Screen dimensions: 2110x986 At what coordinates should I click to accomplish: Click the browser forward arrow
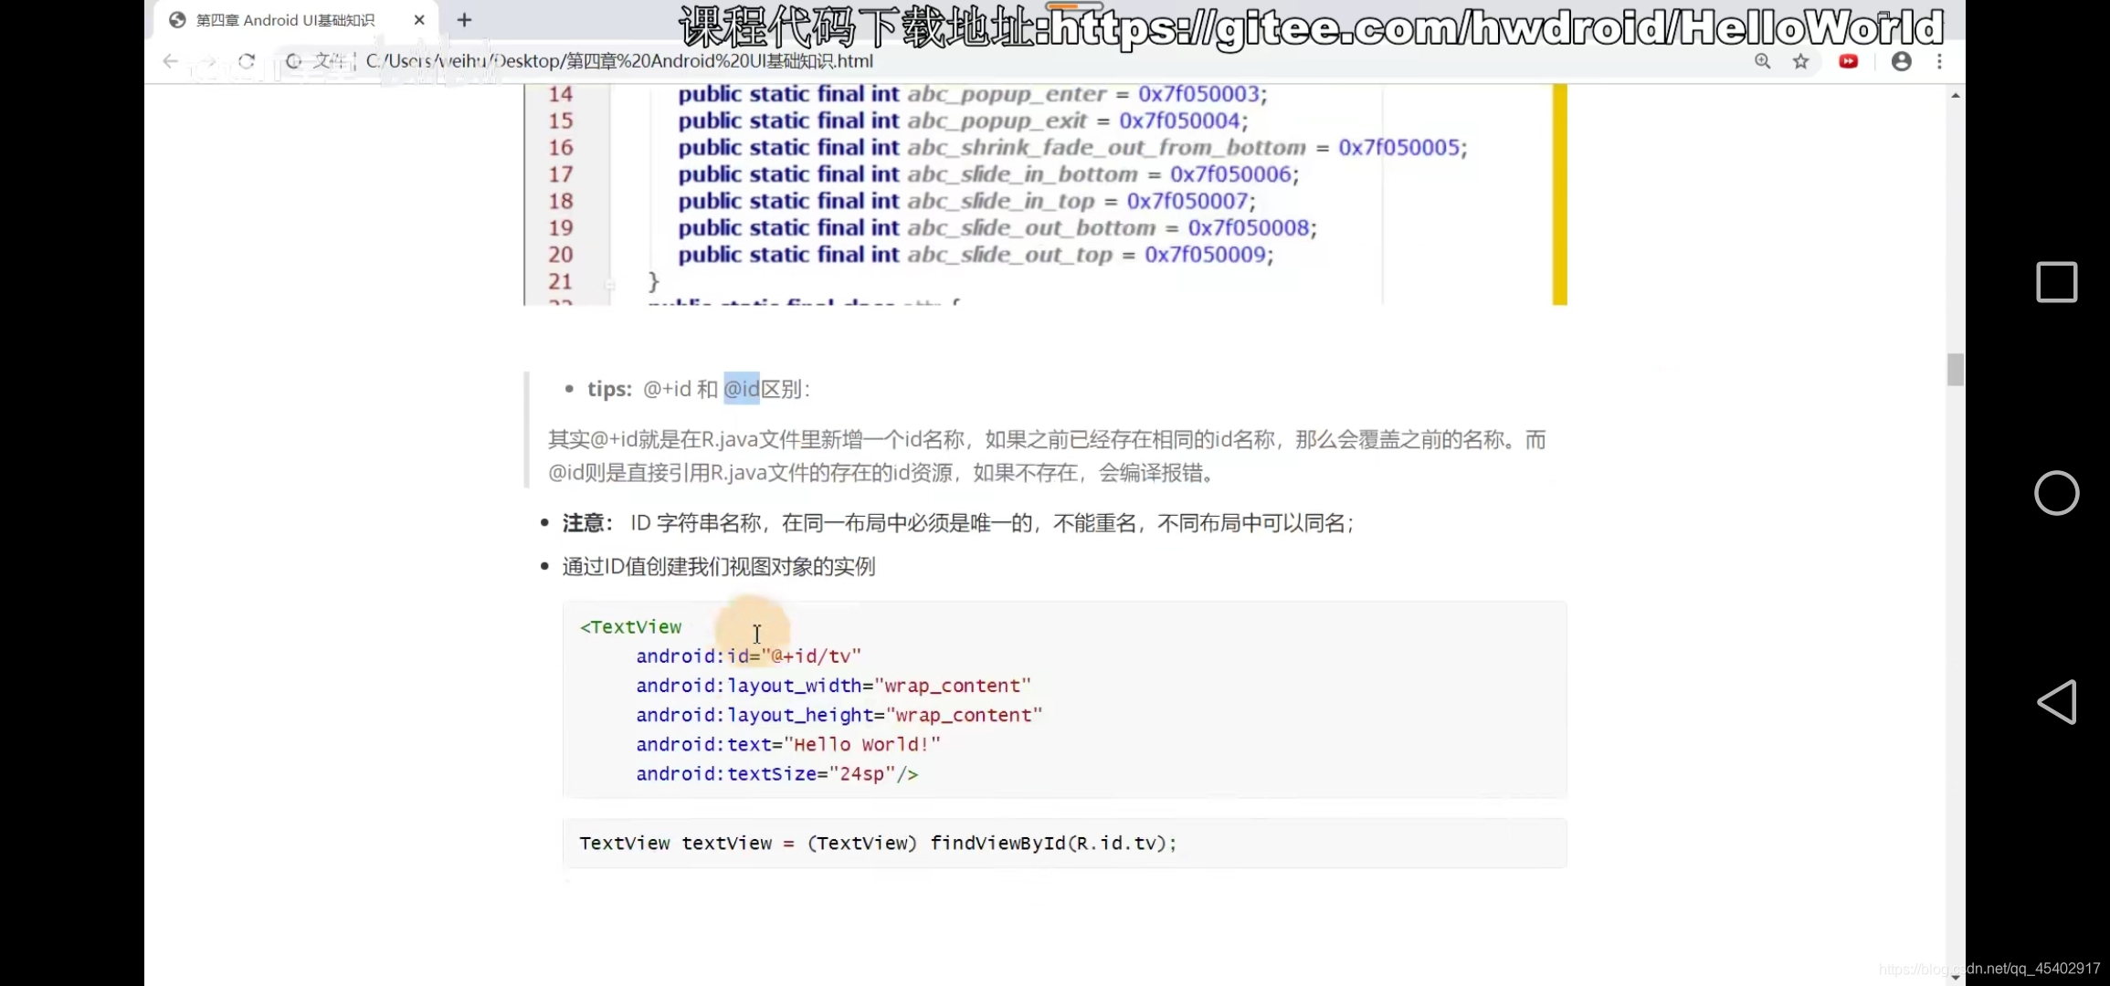pyautogui.click(x=208, y=61)
